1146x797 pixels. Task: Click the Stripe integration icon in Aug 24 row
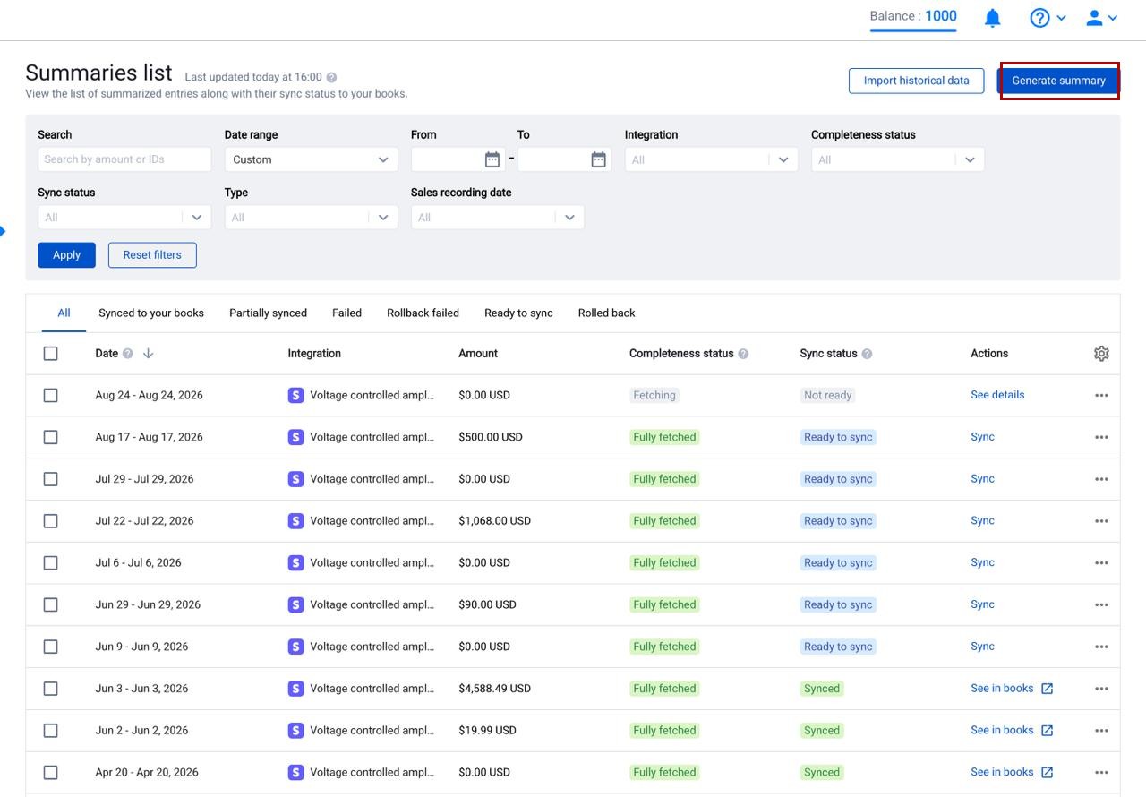pyautogui.click(x=295, y=395)
